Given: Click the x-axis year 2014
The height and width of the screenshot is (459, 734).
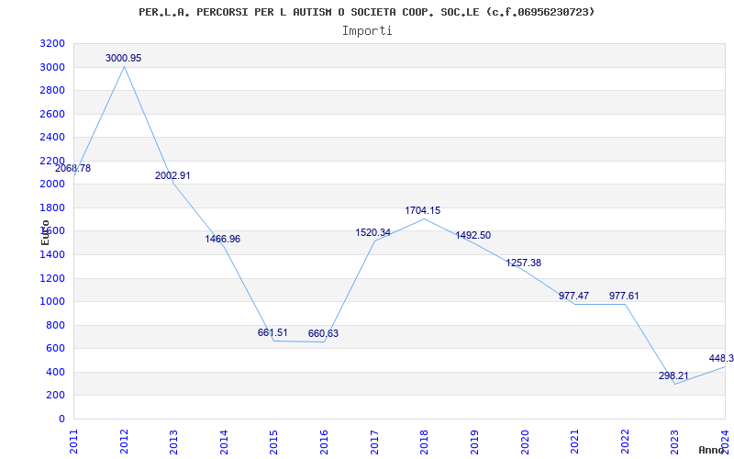Looking at the screenshot, I should pos(224,442).
